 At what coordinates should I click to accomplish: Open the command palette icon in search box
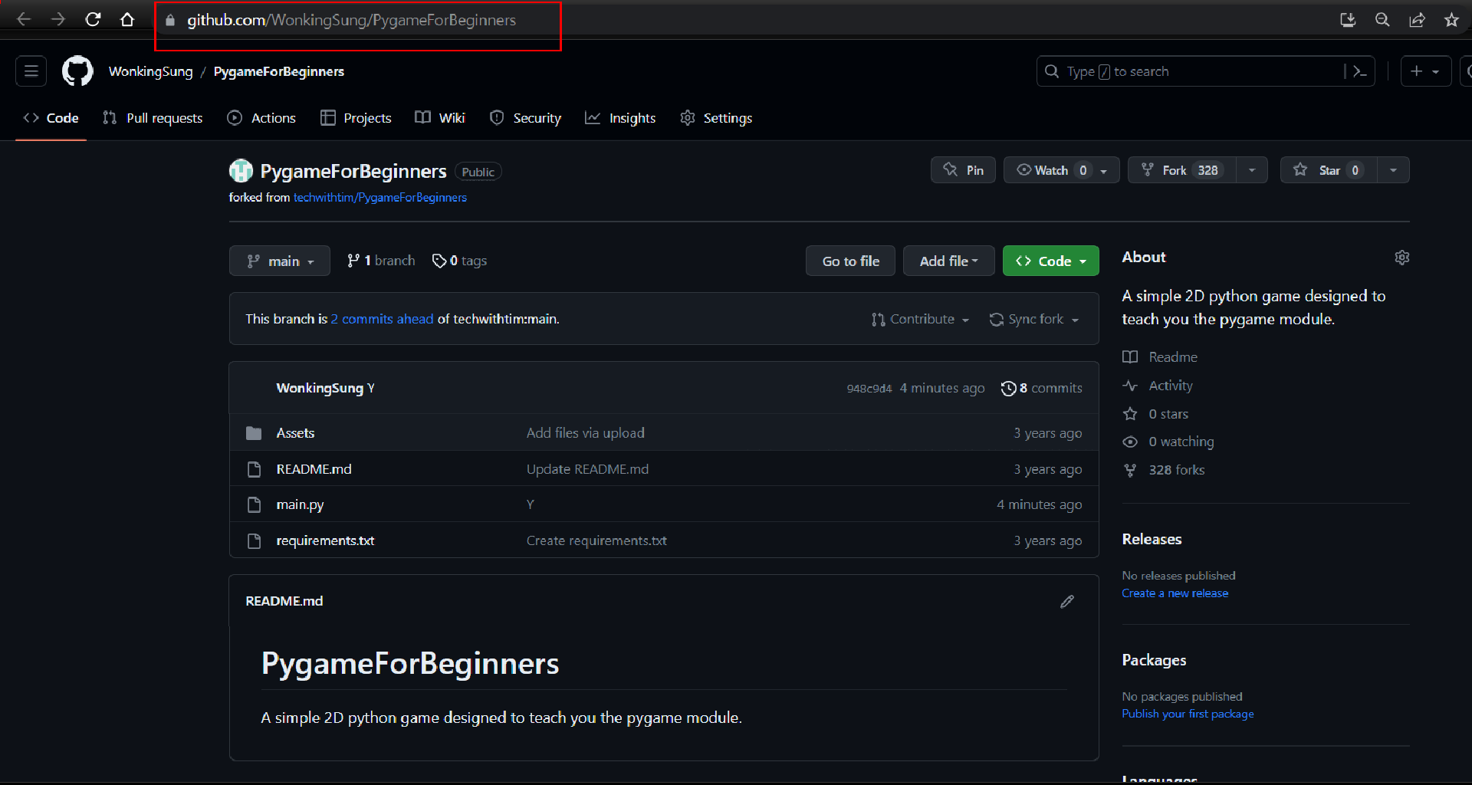[1359, 71]
